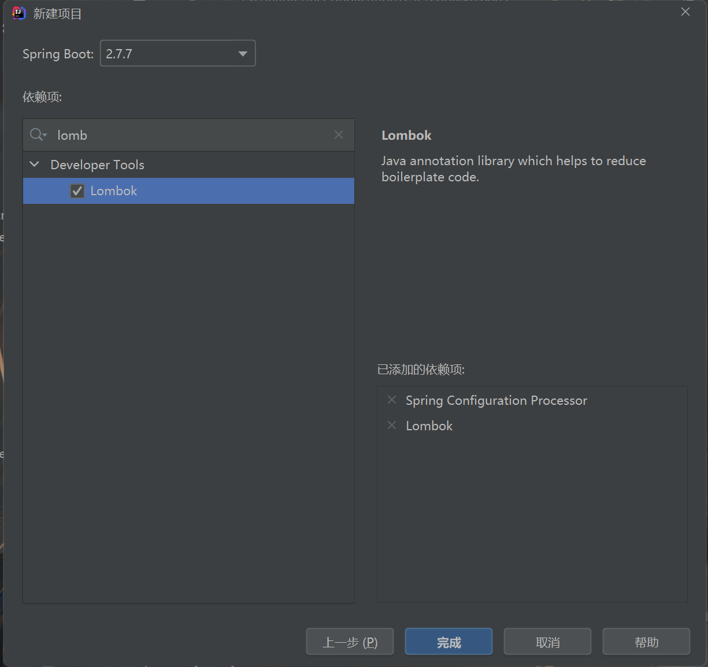Click the search magnifier icon in dependencies
This screenshot has height=667, width=708.
tap(38, 135)
